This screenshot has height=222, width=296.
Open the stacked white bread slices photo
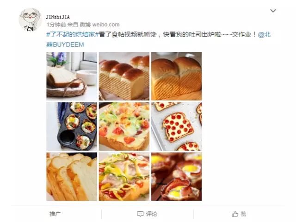72,177
